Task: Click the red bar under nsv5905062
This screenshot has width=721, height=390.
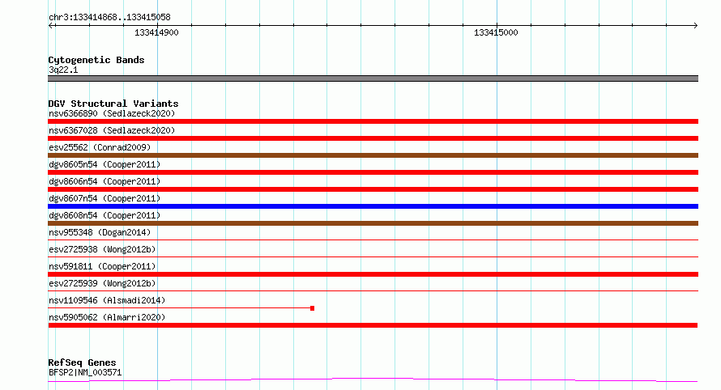Action: [x=373, y=325]
